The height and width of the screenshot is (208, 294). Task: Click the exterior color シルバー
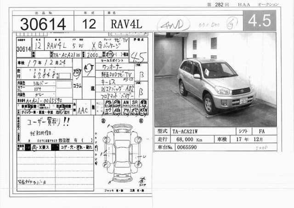coord(41,83)
